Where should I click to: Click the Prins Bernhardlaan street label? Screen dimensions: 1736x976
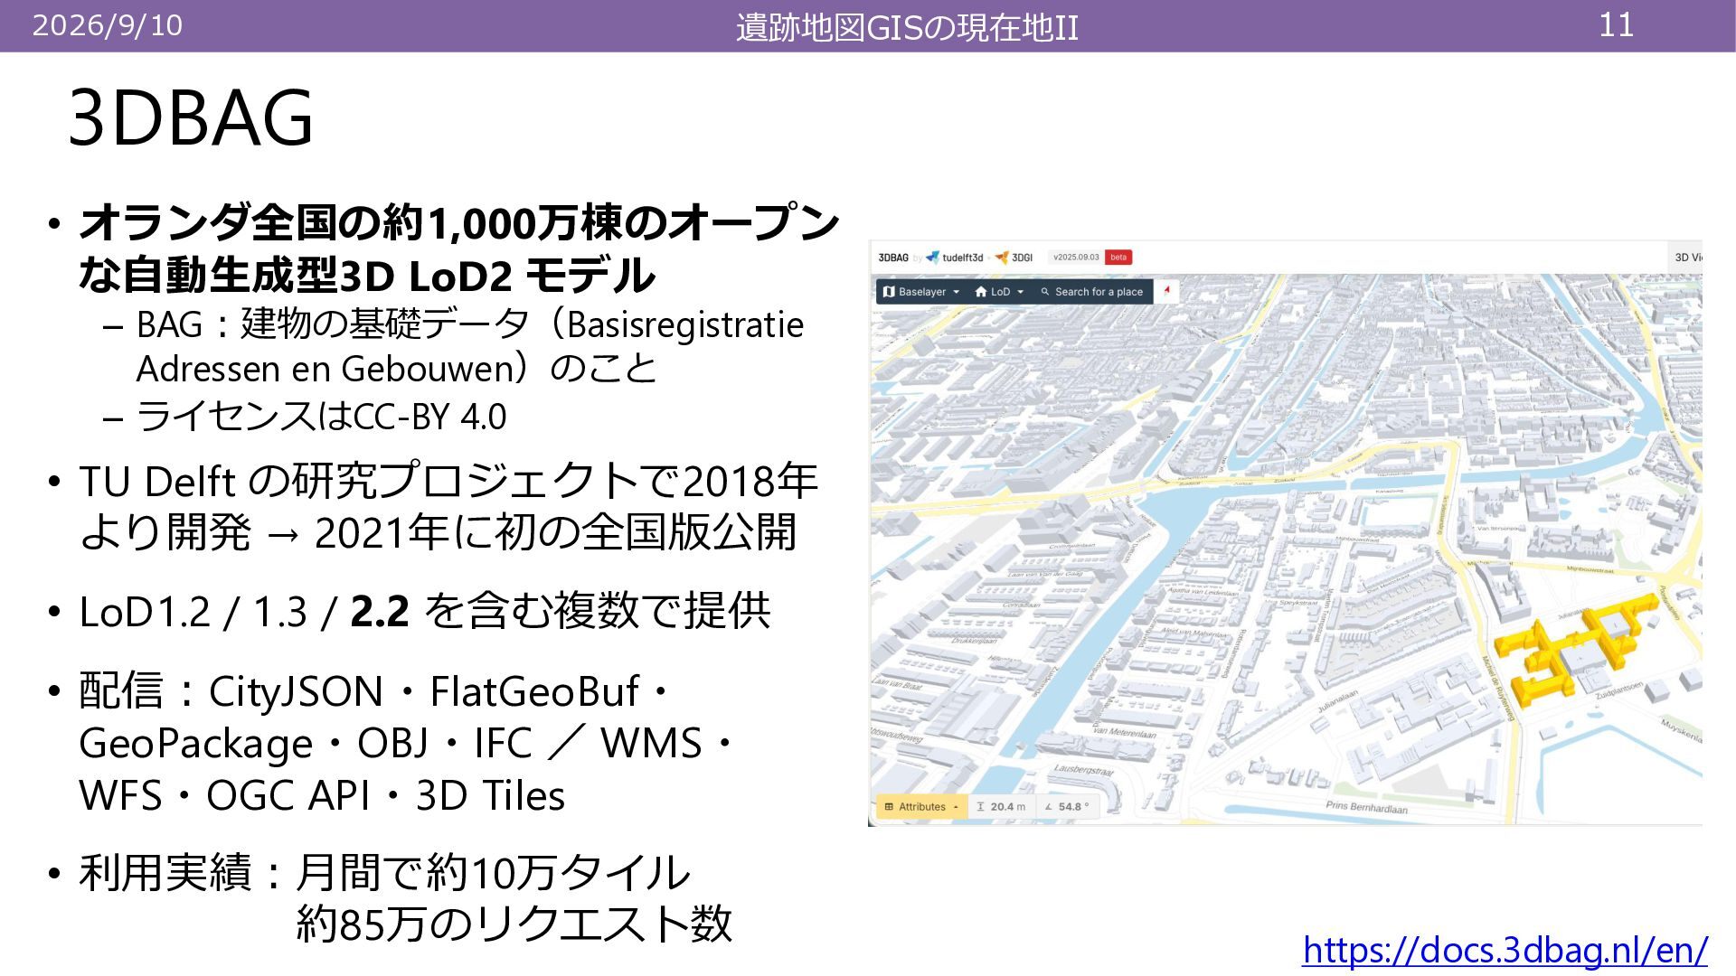click(x=1366, y=807)
